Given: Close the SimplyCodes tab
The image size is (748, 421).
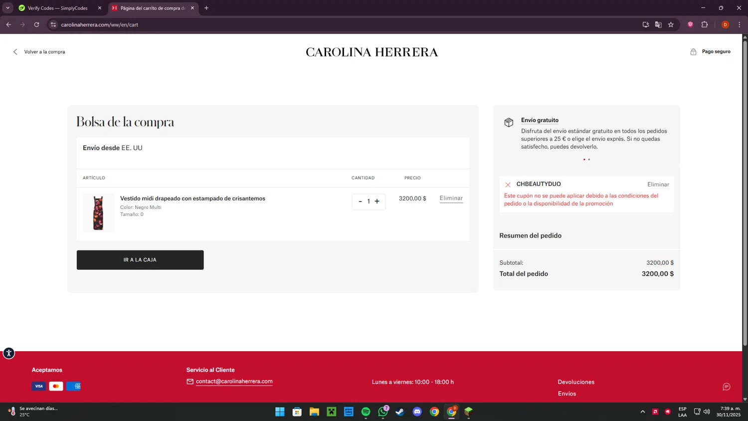Looking at the screenshot, I should tap(100, 8).
